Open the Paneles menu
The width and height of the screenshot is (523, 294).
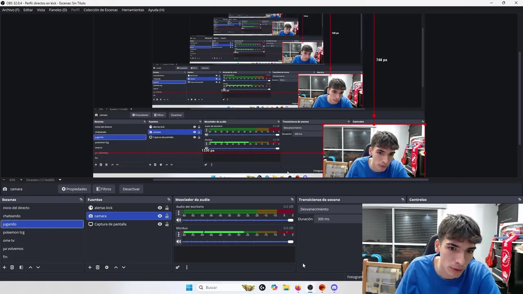coord(58,10)
